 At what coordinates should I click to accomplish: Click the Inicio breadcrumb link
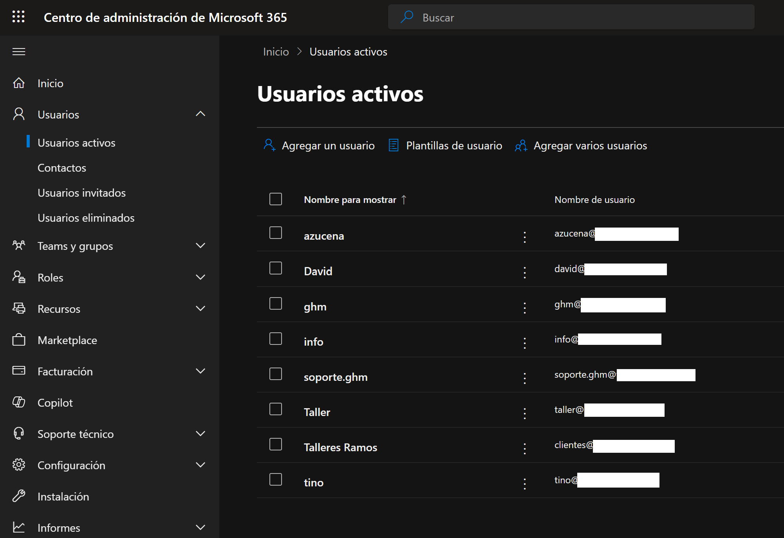pos(276,52)
